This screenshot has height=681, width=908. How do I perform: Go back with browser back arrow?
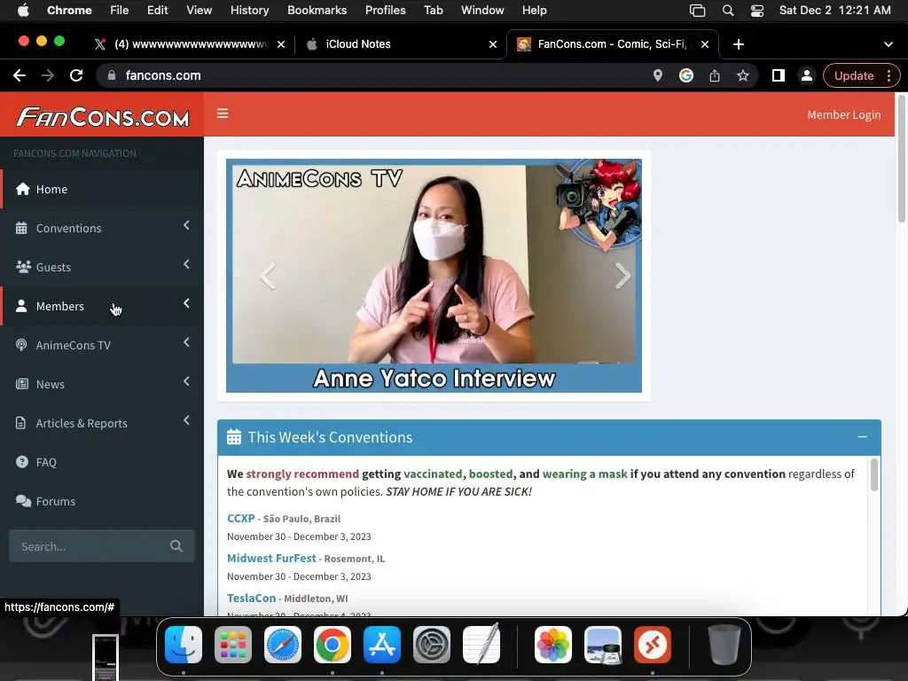click(20, 75)
